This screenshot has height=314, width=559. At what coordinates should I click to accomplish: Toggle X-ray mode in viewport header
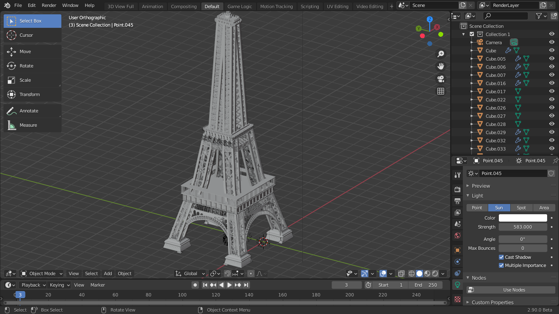[401, 274]
